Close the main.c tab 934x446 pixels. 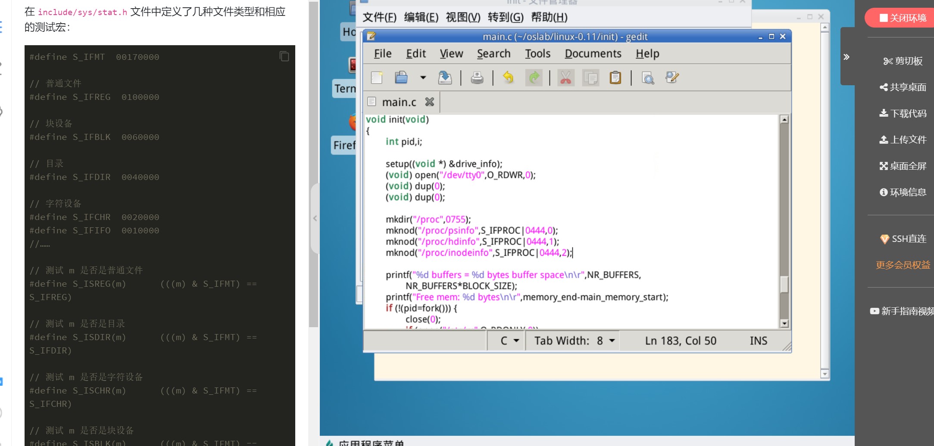[429, 102]
